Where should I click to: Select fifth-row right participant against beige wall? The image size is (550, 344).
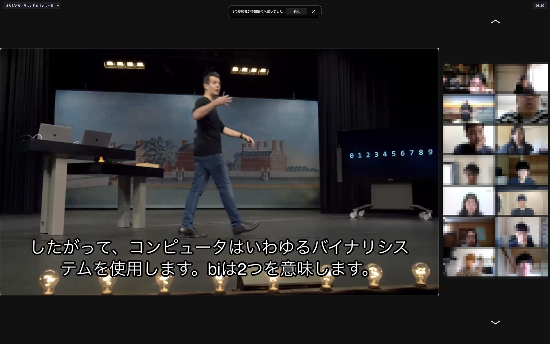pos(522,201)
